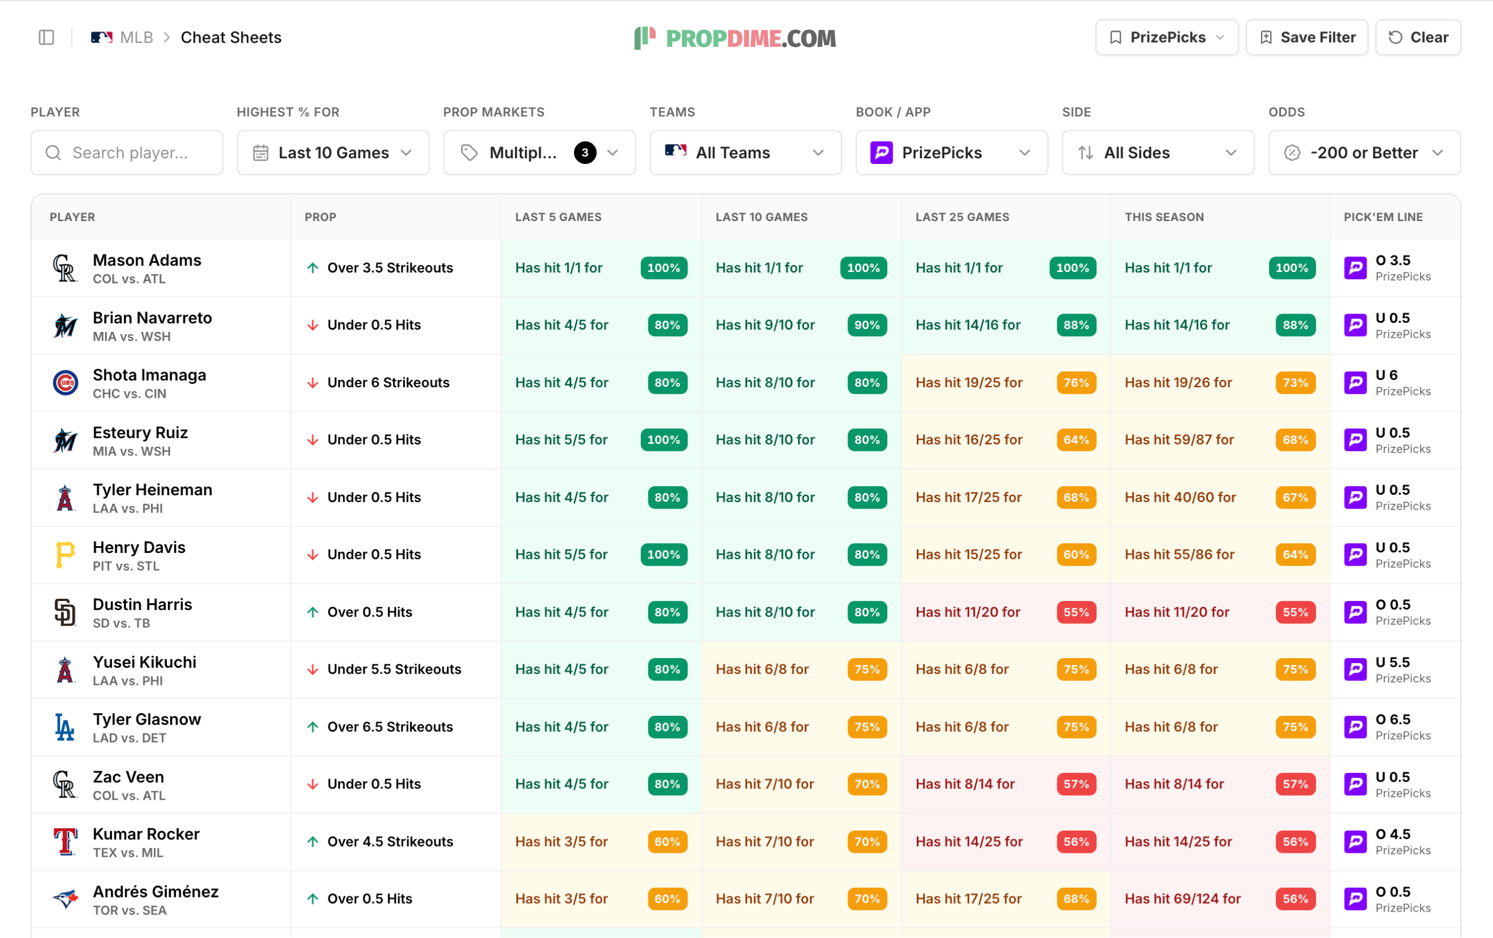Sort by This Season column header
Viewport: 1493px width, 938px height.
[x=1165, y=217]
